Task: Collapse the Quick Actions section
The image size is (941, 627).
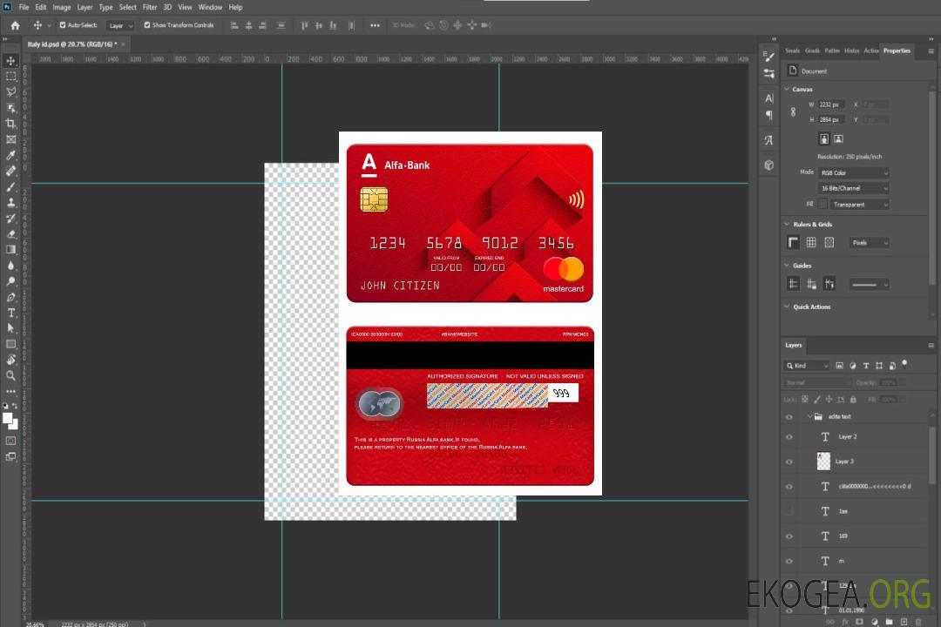Action: 788,307
